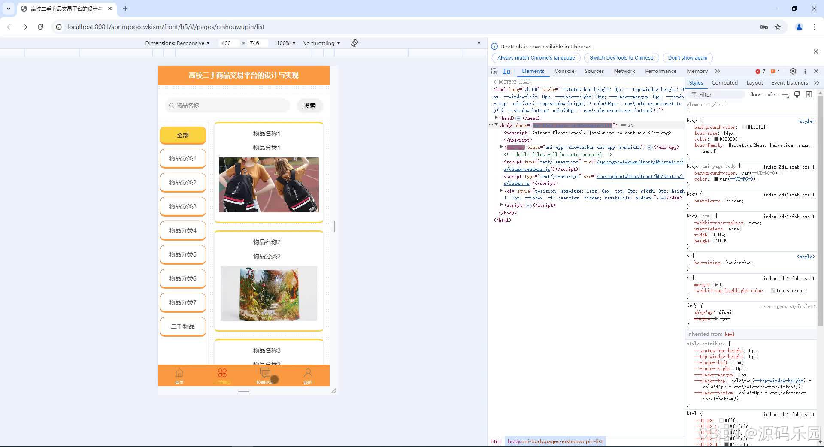Image resolution: width=824 pixels, height=447 pixels.
Task: Open the zoom level 100% dropdown
Action: 285,43
